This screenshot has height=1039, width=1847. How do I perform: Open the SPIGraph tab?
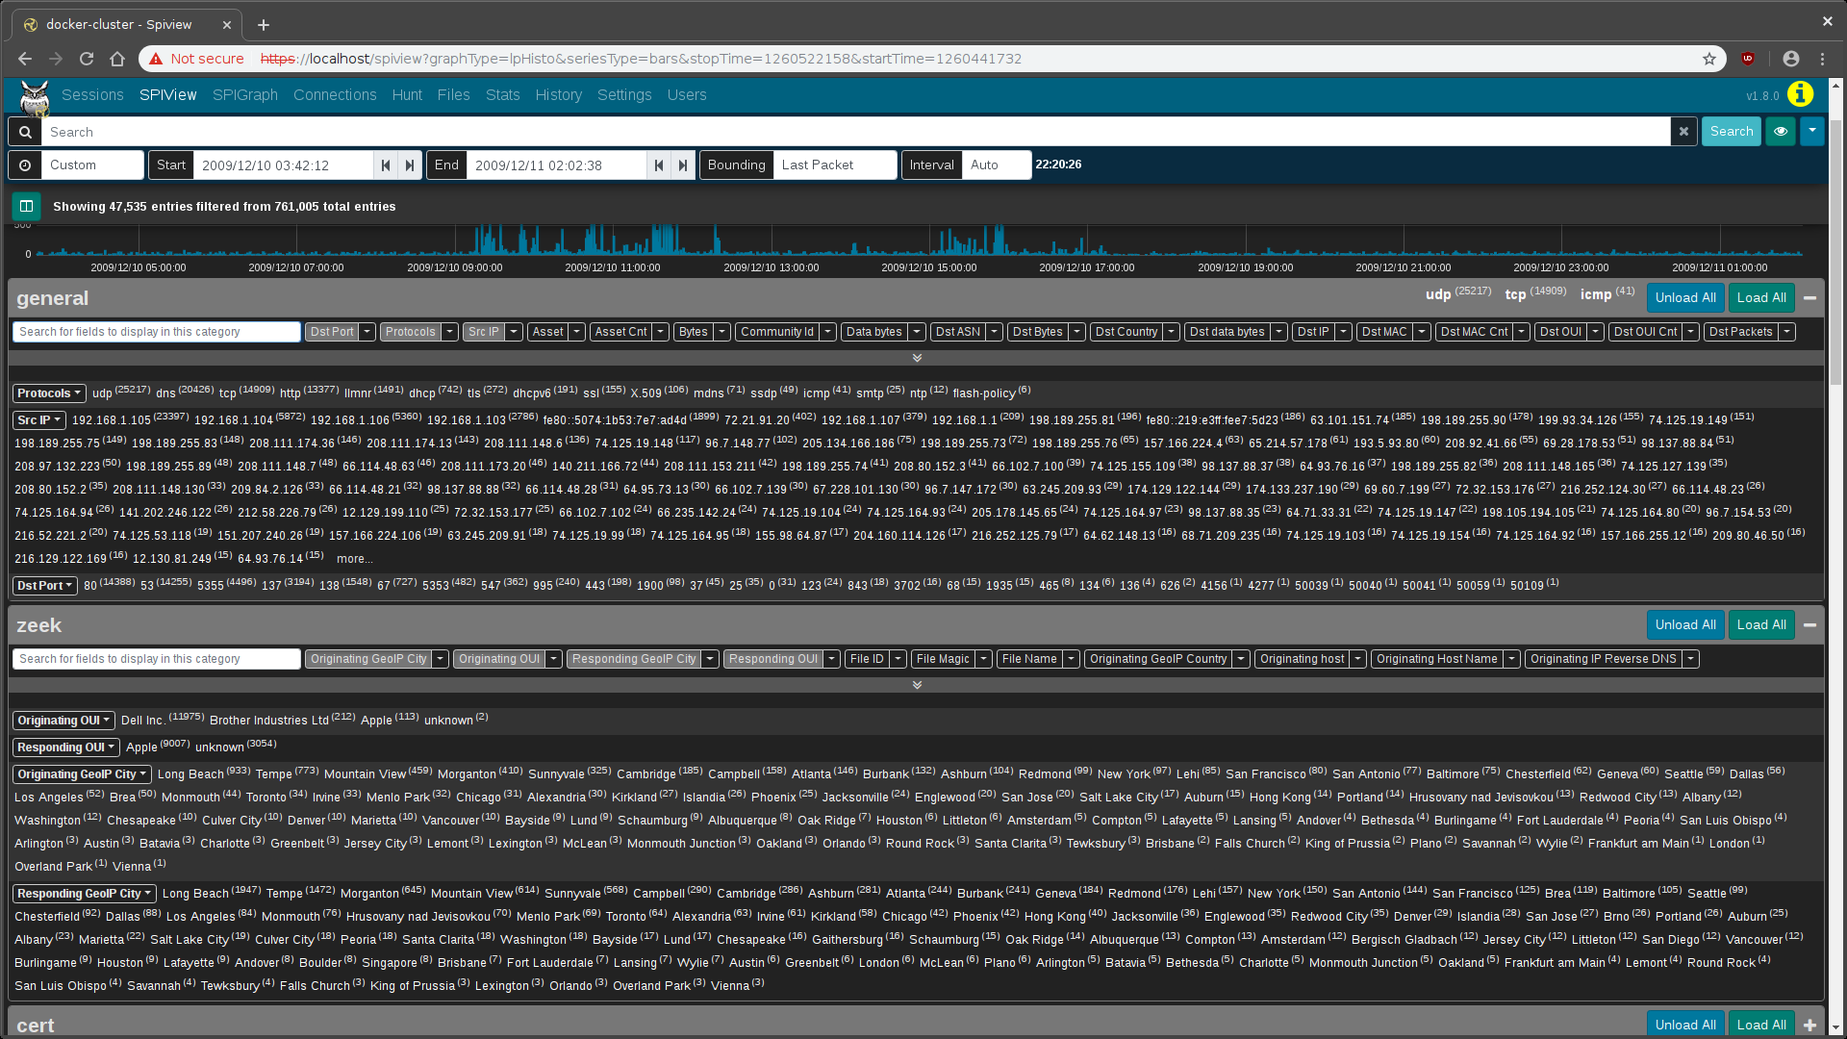pos(244,94)
